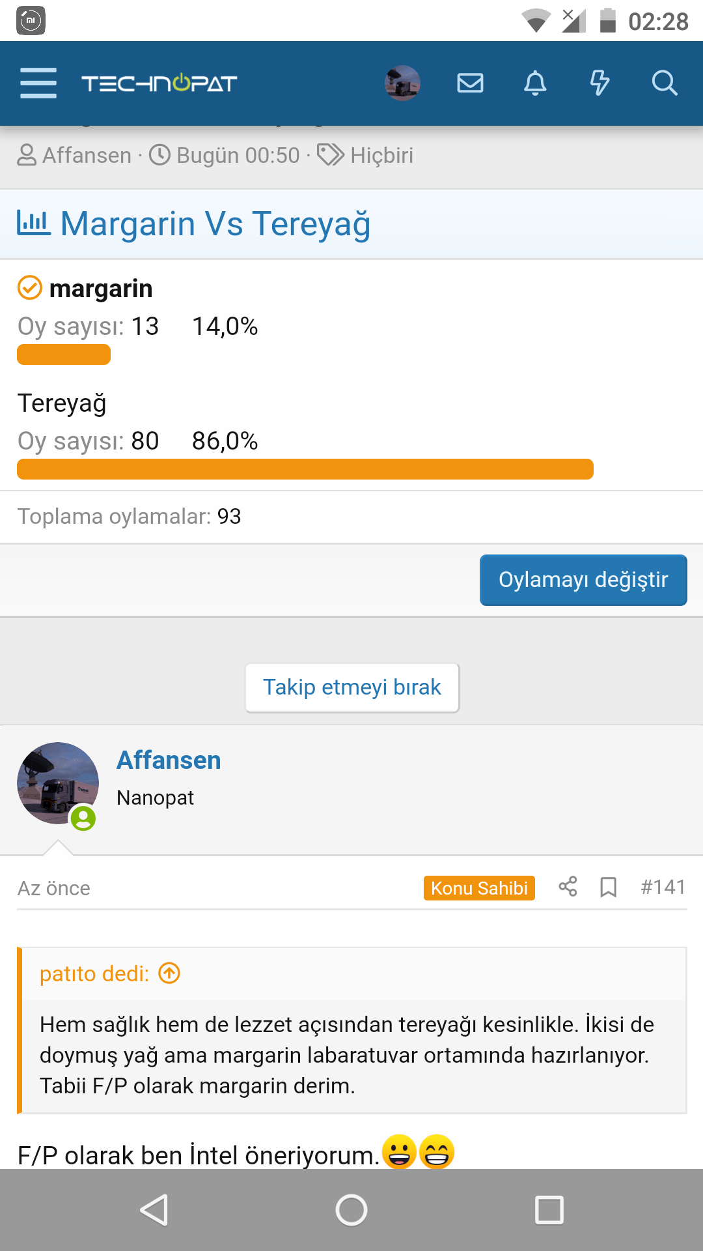
Task: Open What's New lightning bolt icon
Action: tap(600, 83)
